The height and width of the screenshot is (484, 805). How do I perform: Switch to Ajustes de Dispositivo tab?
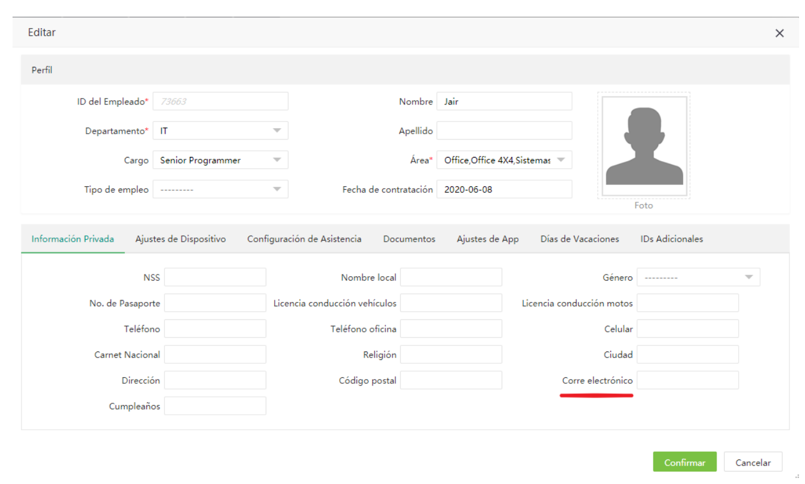pos(180,239)
